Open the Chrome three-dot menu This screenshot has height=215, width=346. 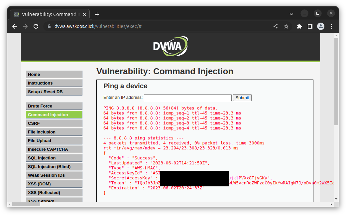331,26
